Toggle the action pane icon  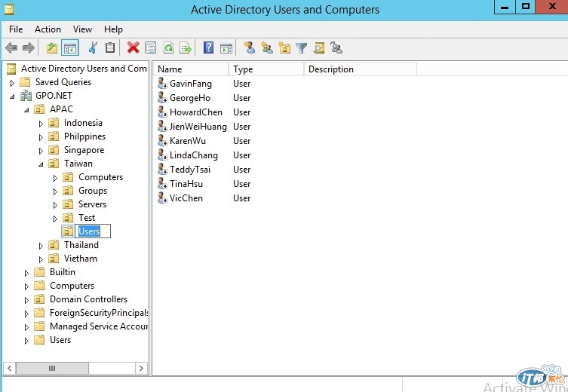click(x=226, y=47)
